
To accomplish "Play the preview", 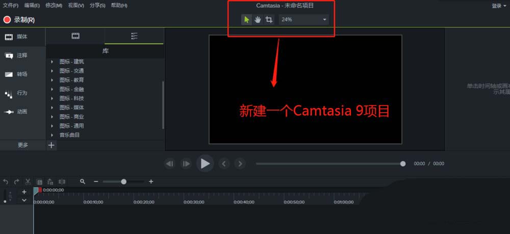I will [205, 164].
